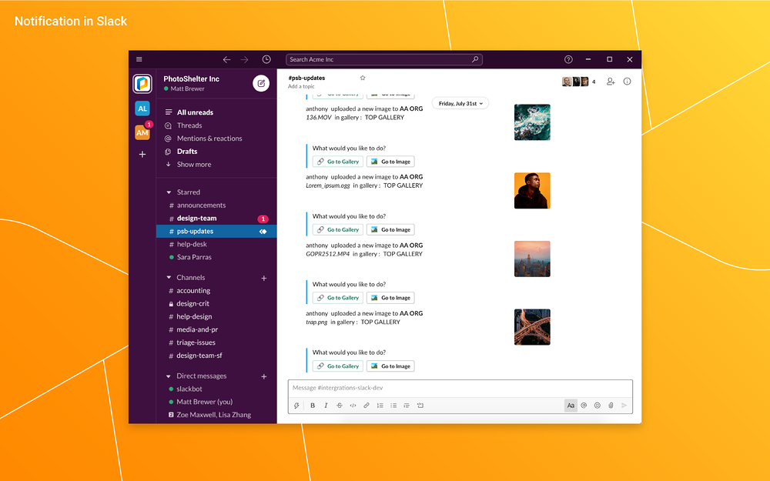Add people to the channel
The height and width of the screenshot is (481, 770).
click(611, 82)
